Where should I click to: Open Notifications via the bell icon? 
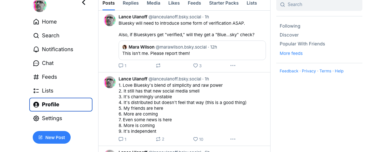[x=36, y=49]
